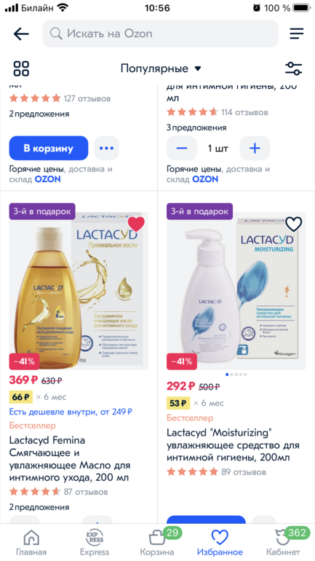Switch to the grid view icon

click(21, 68)
